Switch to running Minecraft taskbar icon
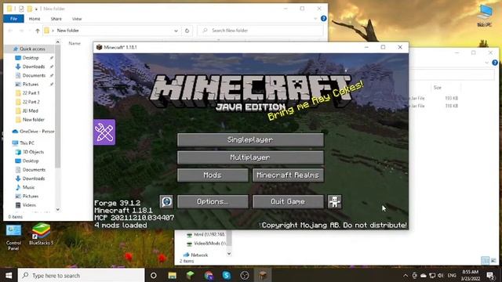 tap(263, 275)
